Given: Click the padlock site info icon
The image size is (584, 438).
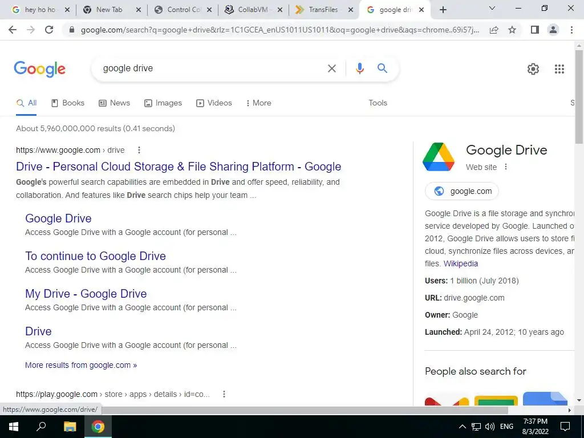Looking at the screenshot, I should click(72, 30).
